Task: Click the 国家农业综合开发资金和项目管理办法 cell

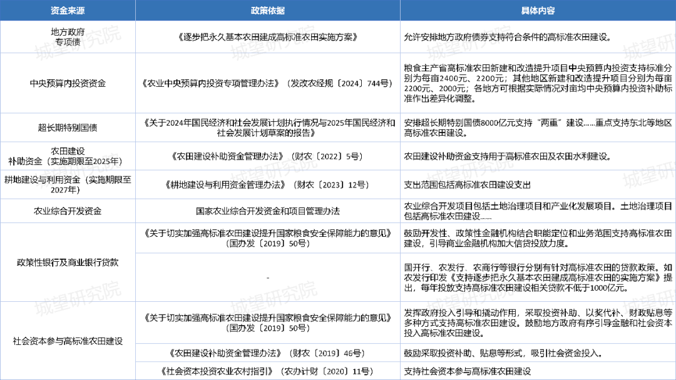Action: click(267, 211)
